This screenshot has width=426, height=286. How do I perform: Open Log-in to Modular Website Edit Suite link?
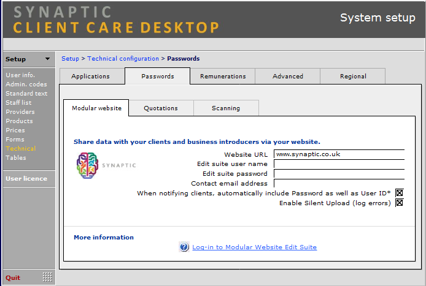tap(255, 247)
